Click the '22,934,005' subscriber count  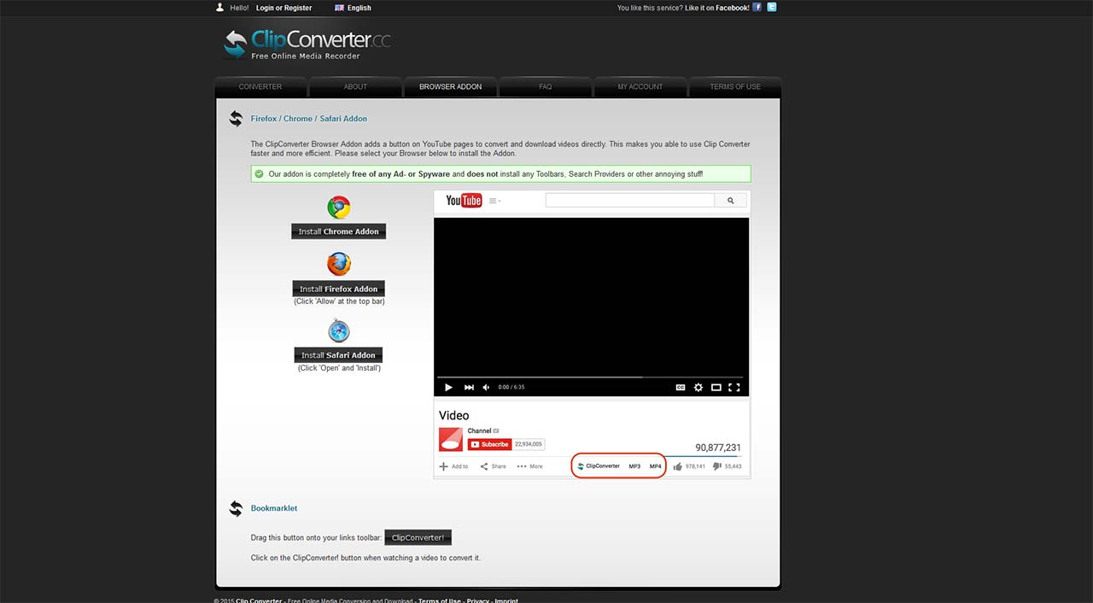pos(529,444)
